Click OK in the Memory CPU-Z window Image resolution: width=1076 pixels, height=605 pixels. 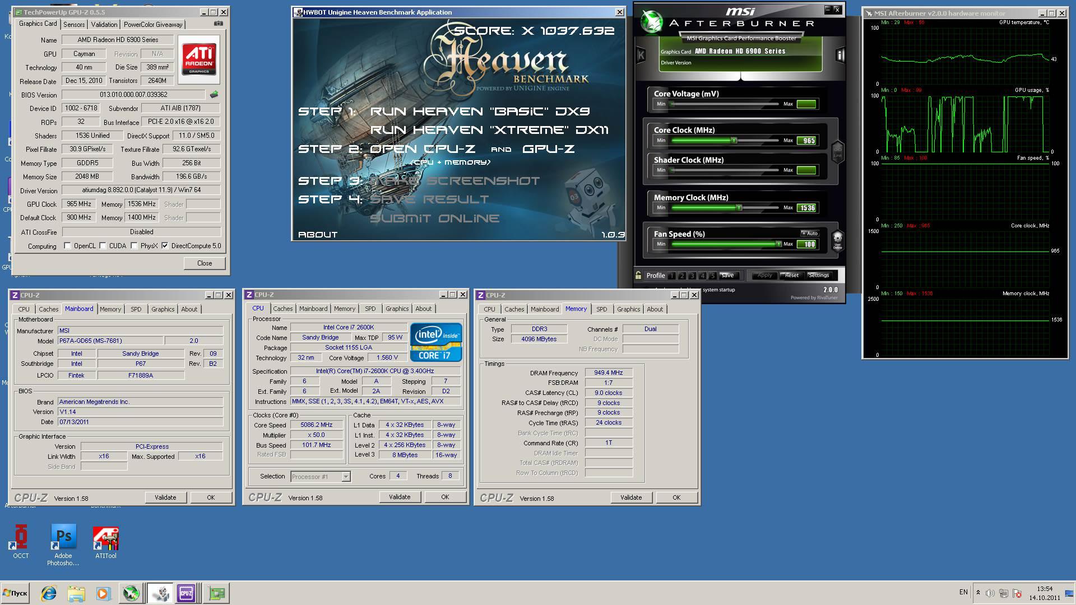tap(676, 497)
